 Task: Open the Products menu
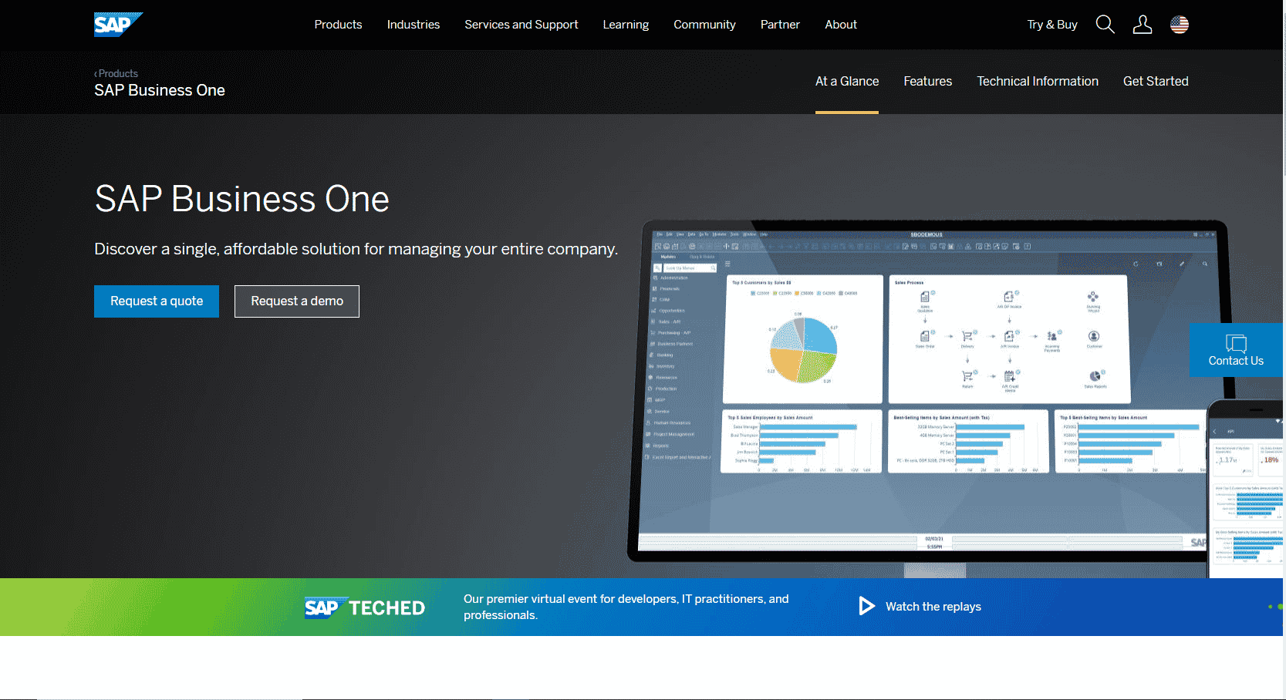tap(338, 25)
